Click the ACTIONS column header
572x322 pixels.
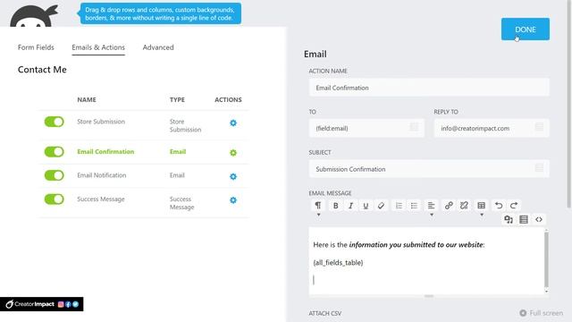click(228, 99)
